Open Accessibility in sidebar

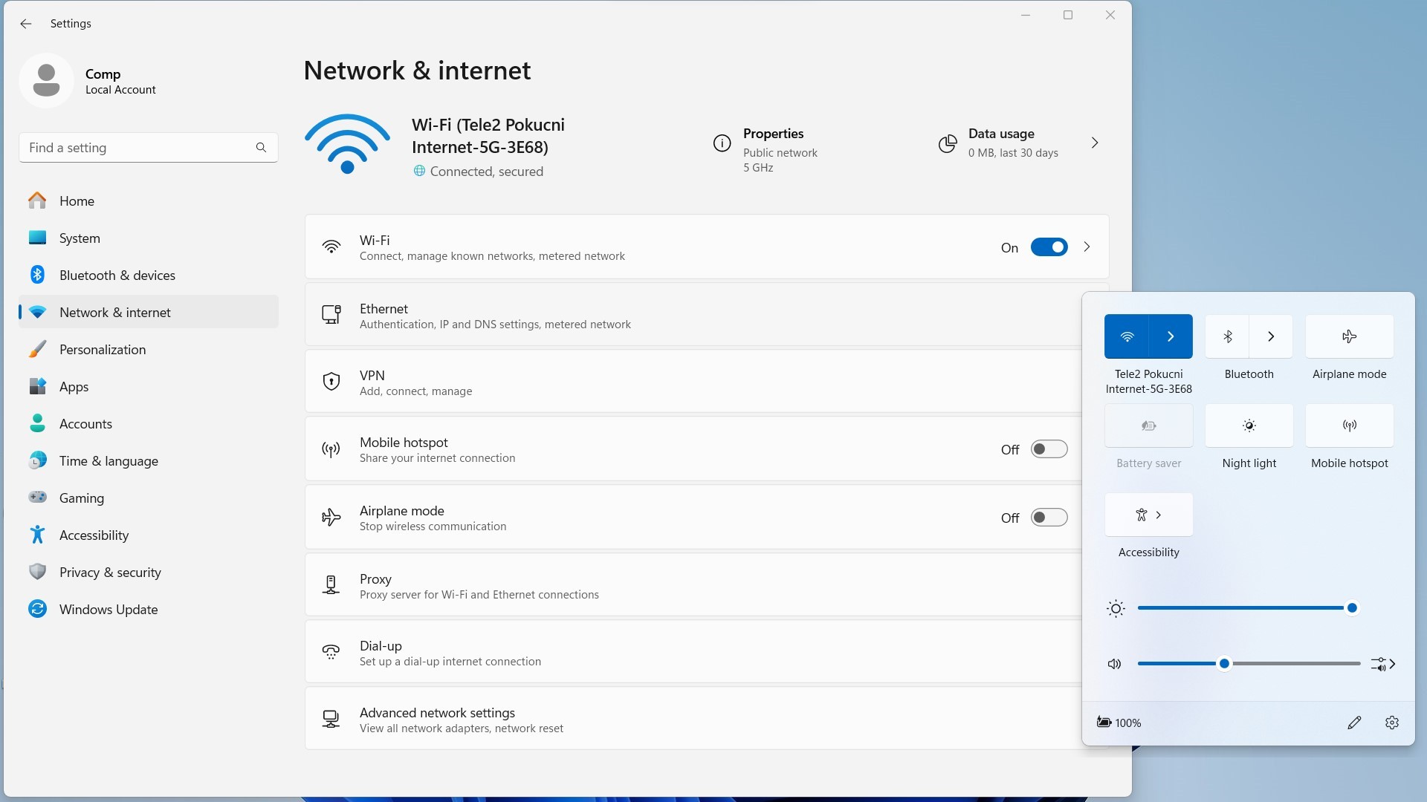[149, 535]
